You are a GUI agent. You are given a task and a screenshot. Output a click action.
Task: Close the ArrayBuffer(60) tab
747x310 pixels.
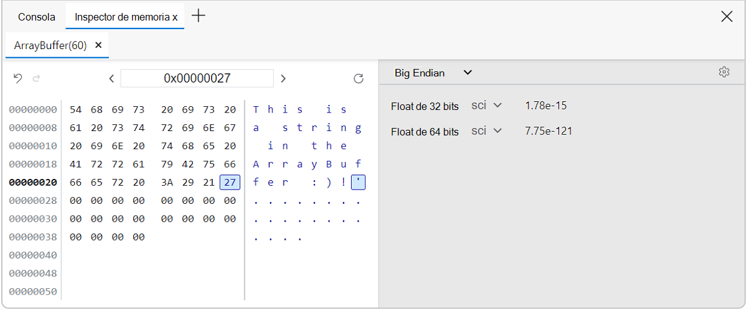coord(98,45)
